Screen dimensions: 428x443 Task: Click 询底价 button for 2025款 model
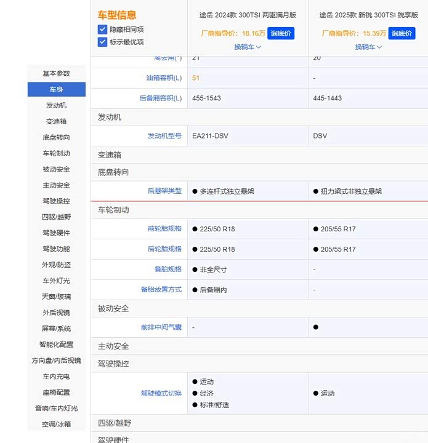(x=402, y=33)
